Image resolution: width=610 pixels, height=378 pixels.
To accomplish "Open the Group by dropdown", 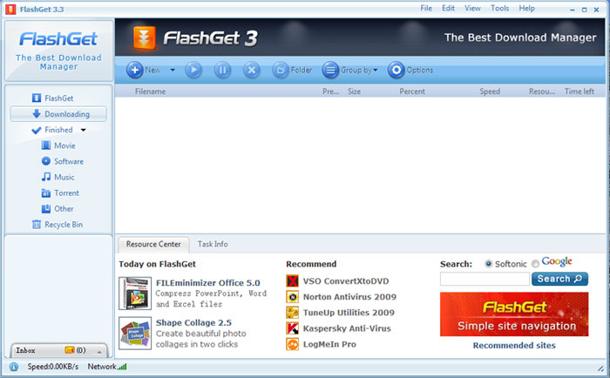I will 350,70.
